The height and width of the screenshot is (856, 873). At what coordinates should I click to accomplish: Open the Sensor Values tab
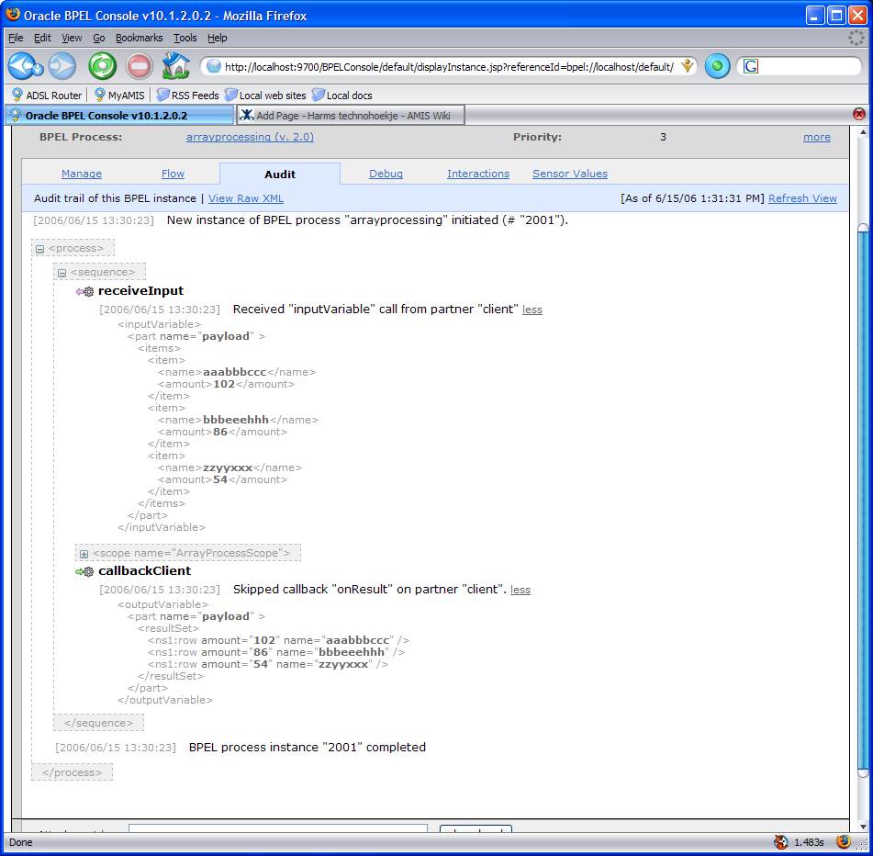(569, 174)
